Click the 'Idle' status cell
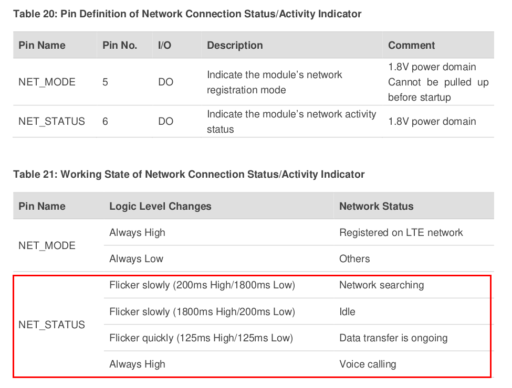512x388 pixels. pyautogui.click(x=347, y=311)
